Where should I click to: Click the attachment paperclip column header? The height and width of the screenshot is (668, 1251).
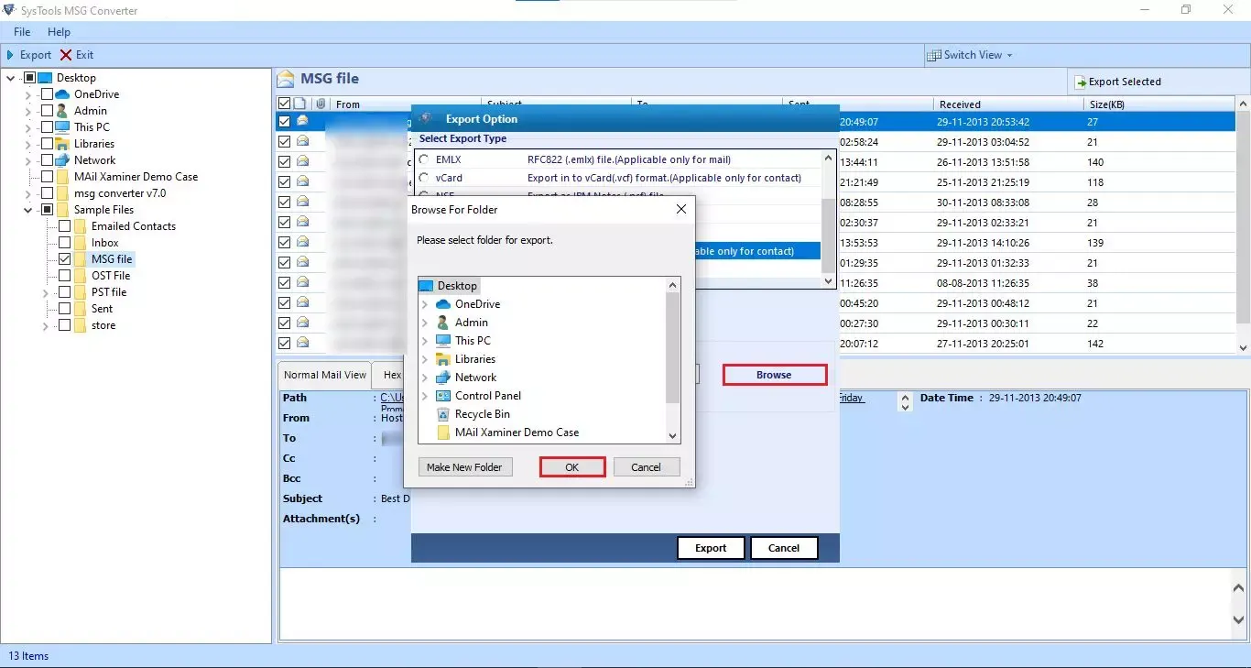pos(321,104)
